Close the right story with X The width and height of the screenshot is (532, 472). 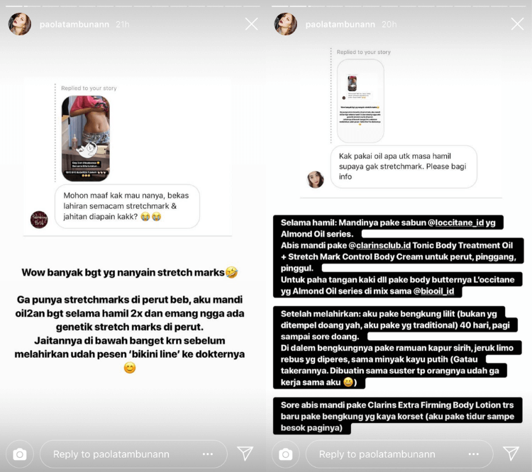517,24
